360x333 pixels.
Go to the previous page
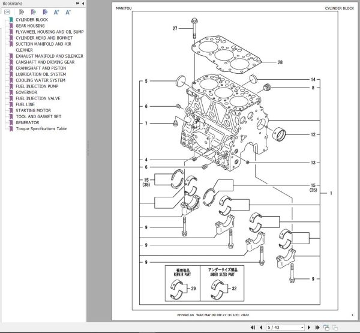(261, 328)
